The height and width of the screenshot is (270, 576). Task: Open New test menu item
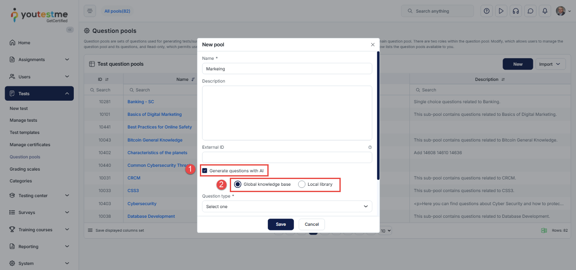pyautogui.click(x=19, y=108)
